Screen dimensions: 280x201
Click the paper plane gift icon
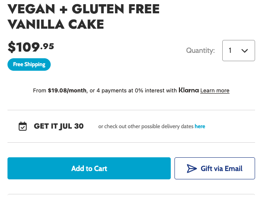coord(192,169)
